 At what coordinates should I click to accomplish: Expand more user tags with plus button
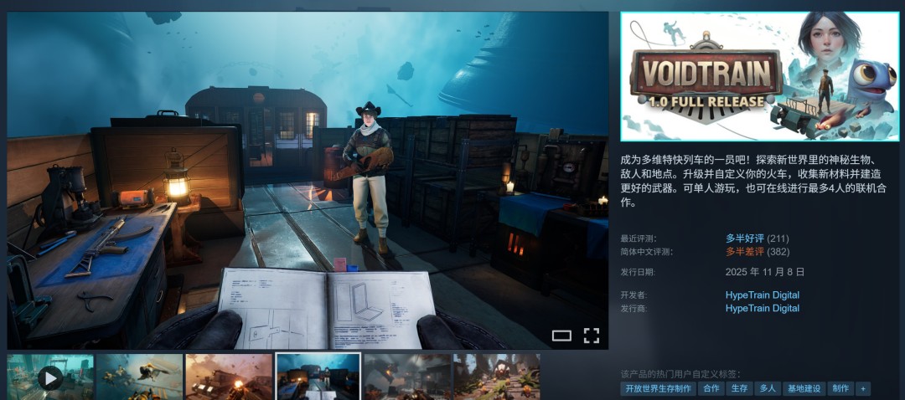[863, 388]
